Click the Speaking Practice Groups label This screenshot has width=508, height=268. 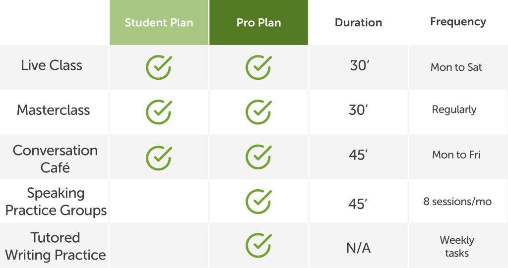click(x=56, y=202)
